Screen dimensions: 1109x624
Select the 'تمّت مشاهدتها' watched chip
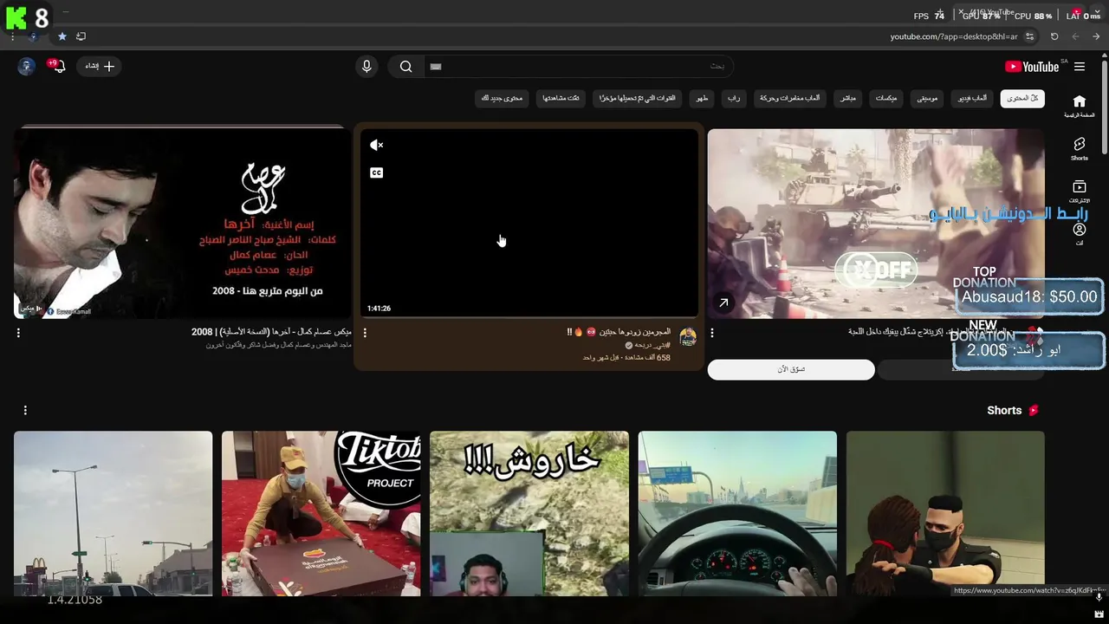[x=561, y=98]
